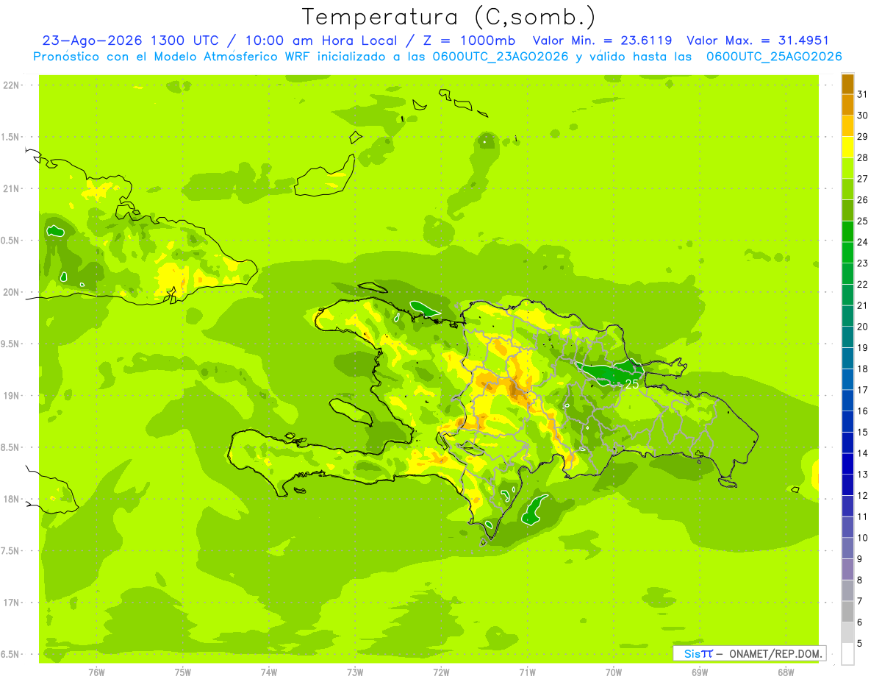Click the "Valor Max. = 31.4951" value
The width and height of the screenshot is (882, 682).
pyautogui.click(x=758, y=40)
